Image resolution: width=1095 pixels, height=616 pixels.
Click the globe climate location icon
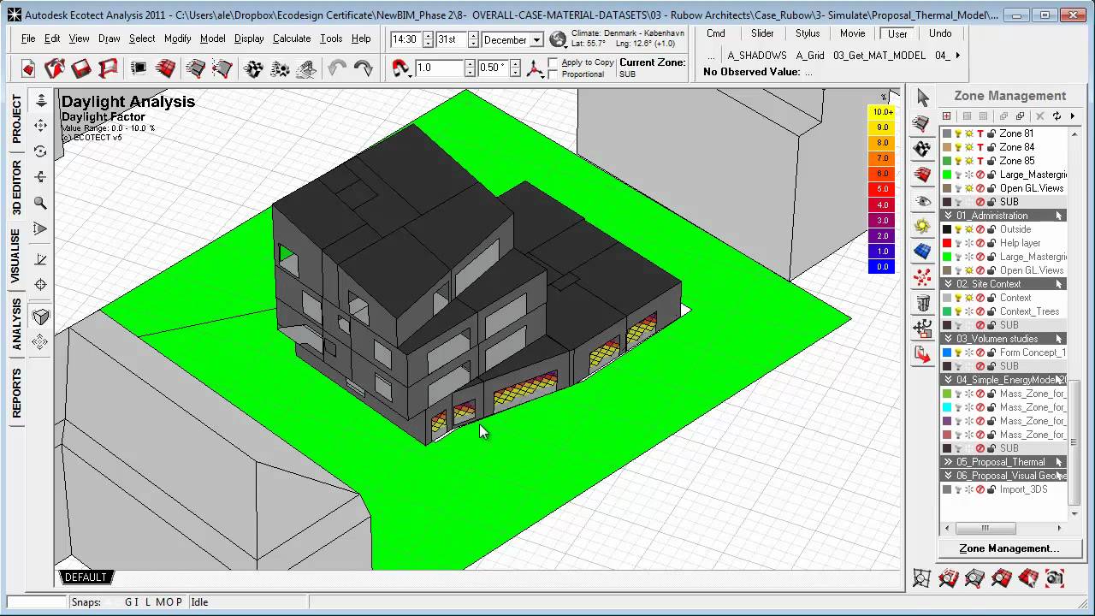click(558, 39)
